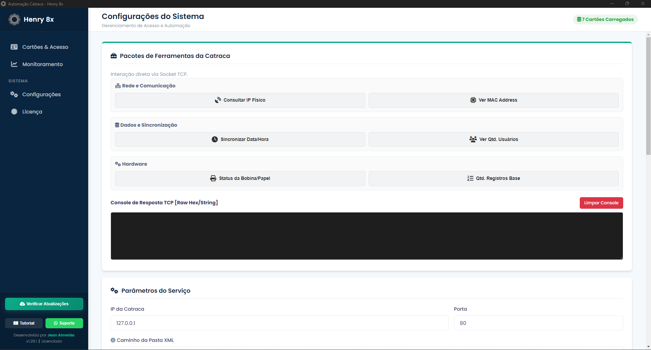The image size is (651, 350).
Task: Click the 'Gerenciamento de Acesso e Automação' subtitle
Action: [146, 26]
